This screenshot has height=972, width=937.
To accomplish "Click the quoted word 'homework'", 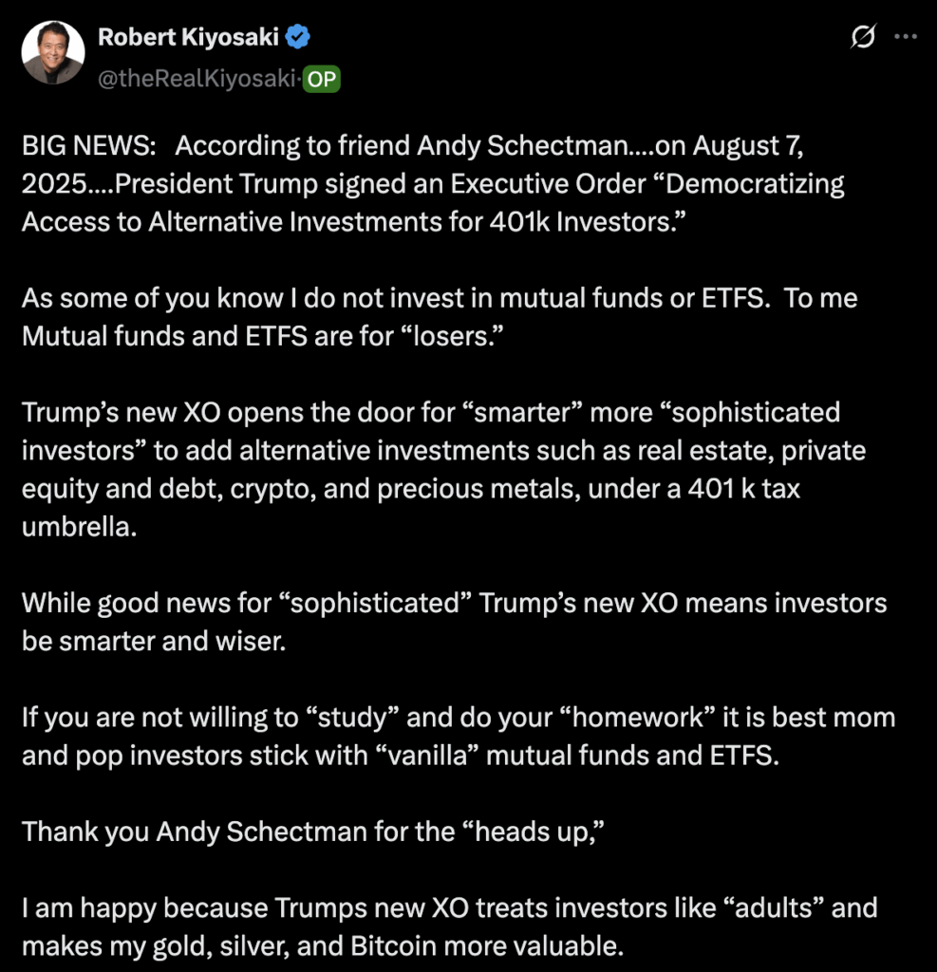I will [638, 718].
